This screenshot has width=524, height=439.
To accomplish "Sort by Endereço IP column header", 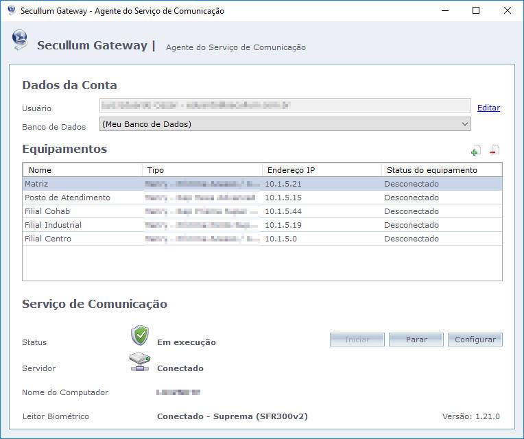I will pyautogui.click(x=322, y=170).
